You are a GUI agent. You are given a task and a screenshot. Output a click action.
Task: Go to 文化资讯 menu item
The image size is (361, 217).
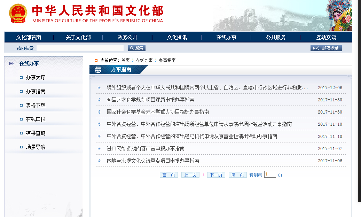click(177, 37)
